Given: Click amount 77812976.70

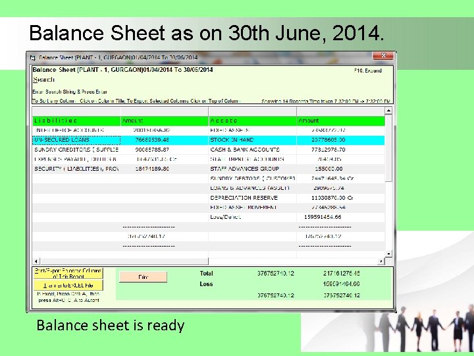Looking at the screenshot, I should 329,150.
